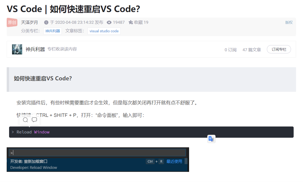Click the 0 订阅 subscription count
The width and height of the screenshot is (303, 182).
[231, 50]
